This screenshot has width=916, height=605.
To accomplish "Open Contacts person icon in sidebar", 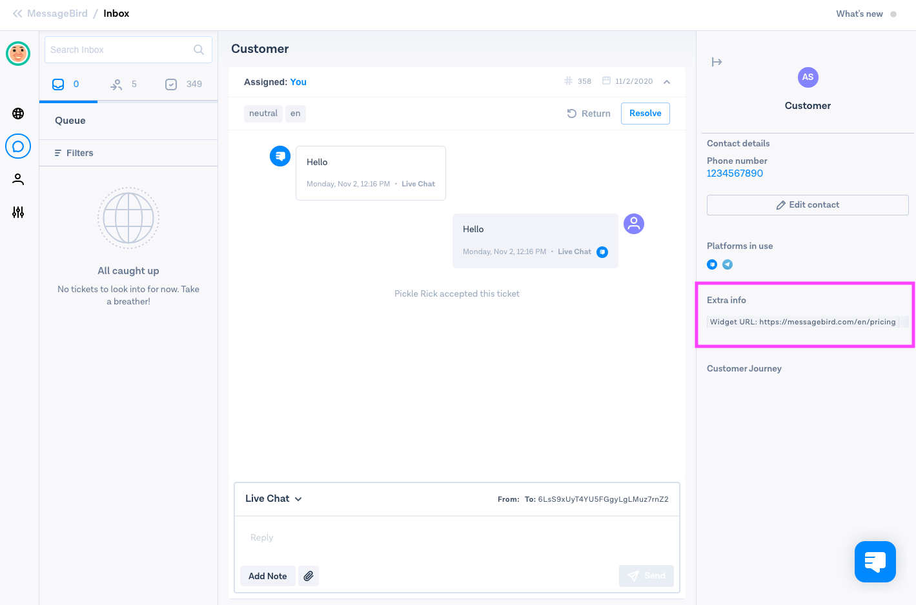I will (x=18, y=179).
